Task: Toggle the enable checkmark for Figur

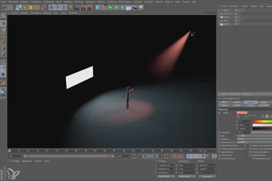Action: click(x=239, y=21)
